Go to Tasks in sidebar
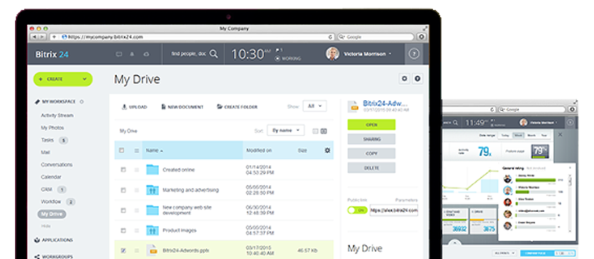 (47, 140)
